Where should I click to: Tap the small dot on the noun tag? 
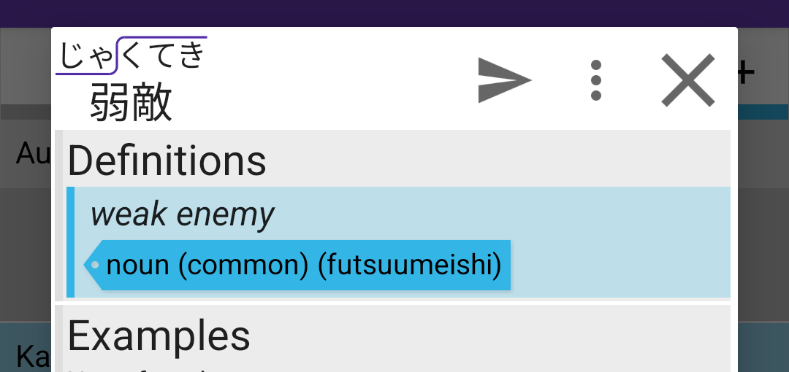[x=96, y=265]
